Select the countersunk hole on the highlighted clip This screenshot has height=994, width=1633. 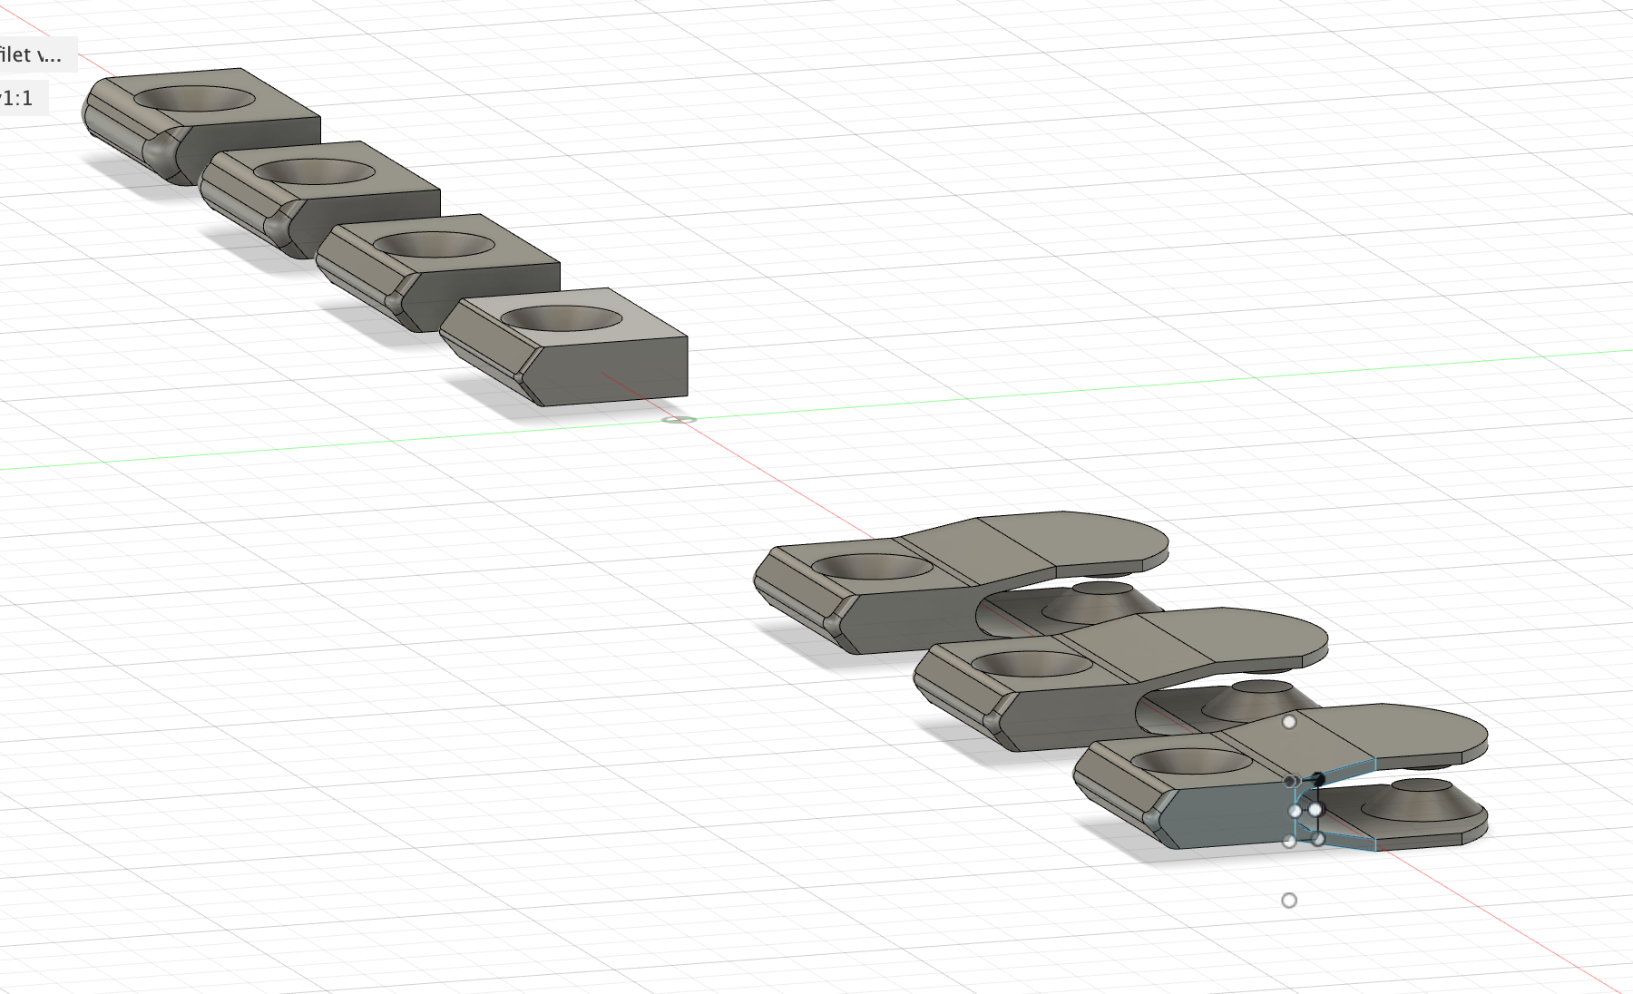[x=1192, y=760]
